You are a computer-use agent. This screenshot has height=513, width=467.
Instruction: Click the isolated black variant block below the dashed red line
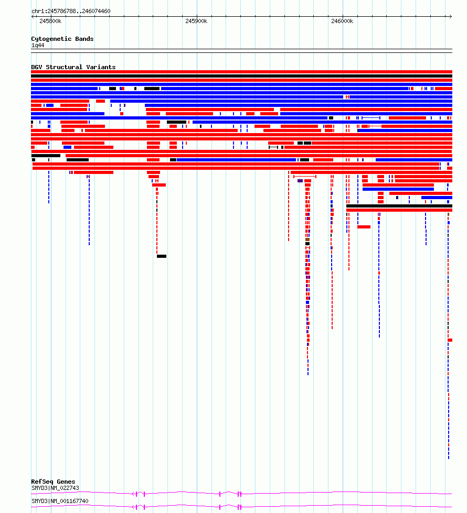(162, 256)
